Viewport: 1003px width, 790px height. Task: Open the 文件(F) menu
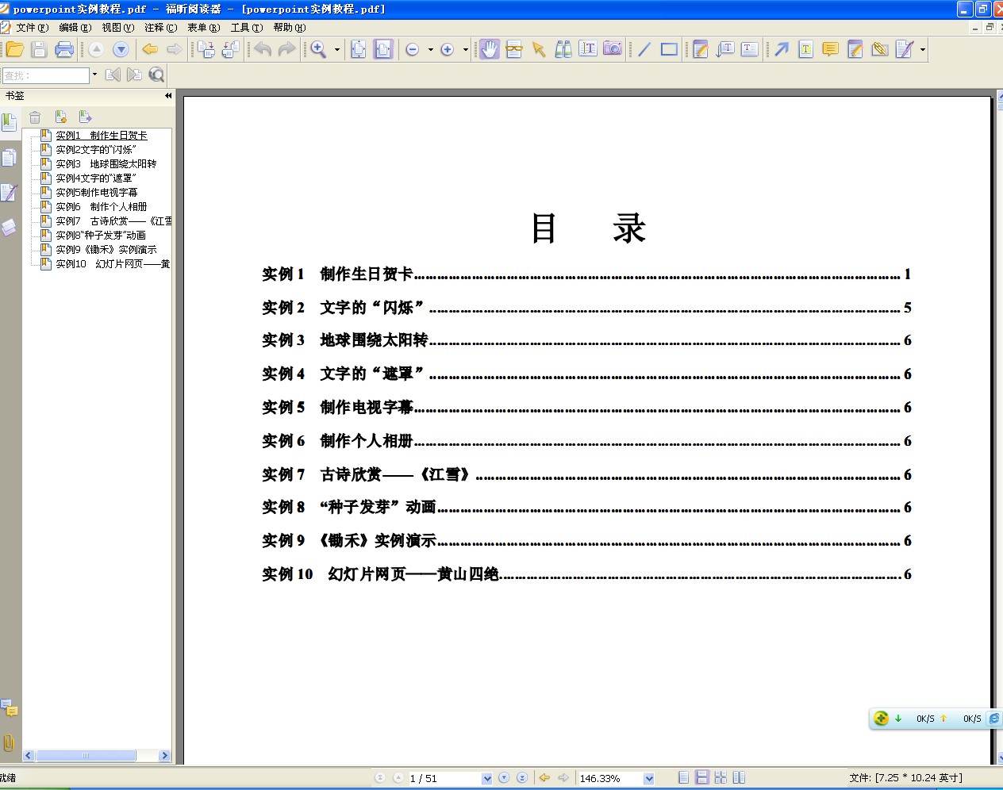(x=32, y=28)
